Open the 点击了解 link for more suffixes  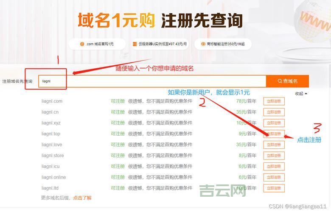coord(82,198)
